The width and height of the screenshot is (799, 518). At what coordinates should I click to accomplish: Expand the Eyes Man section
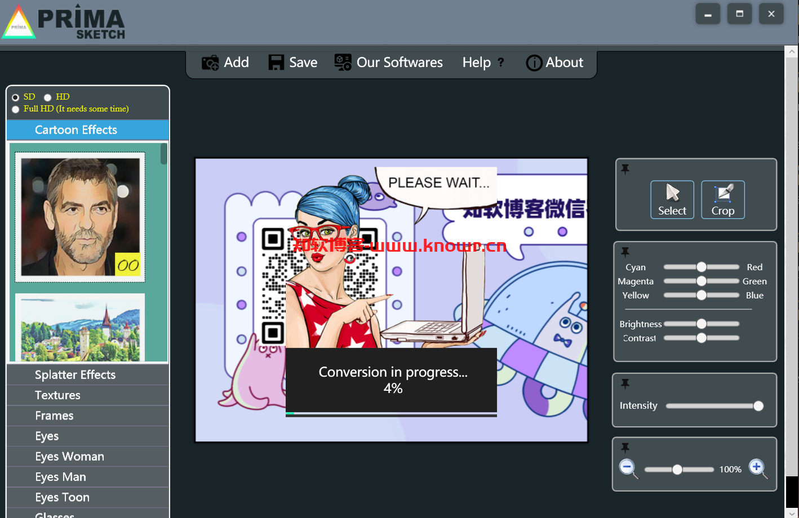point(88,477)
